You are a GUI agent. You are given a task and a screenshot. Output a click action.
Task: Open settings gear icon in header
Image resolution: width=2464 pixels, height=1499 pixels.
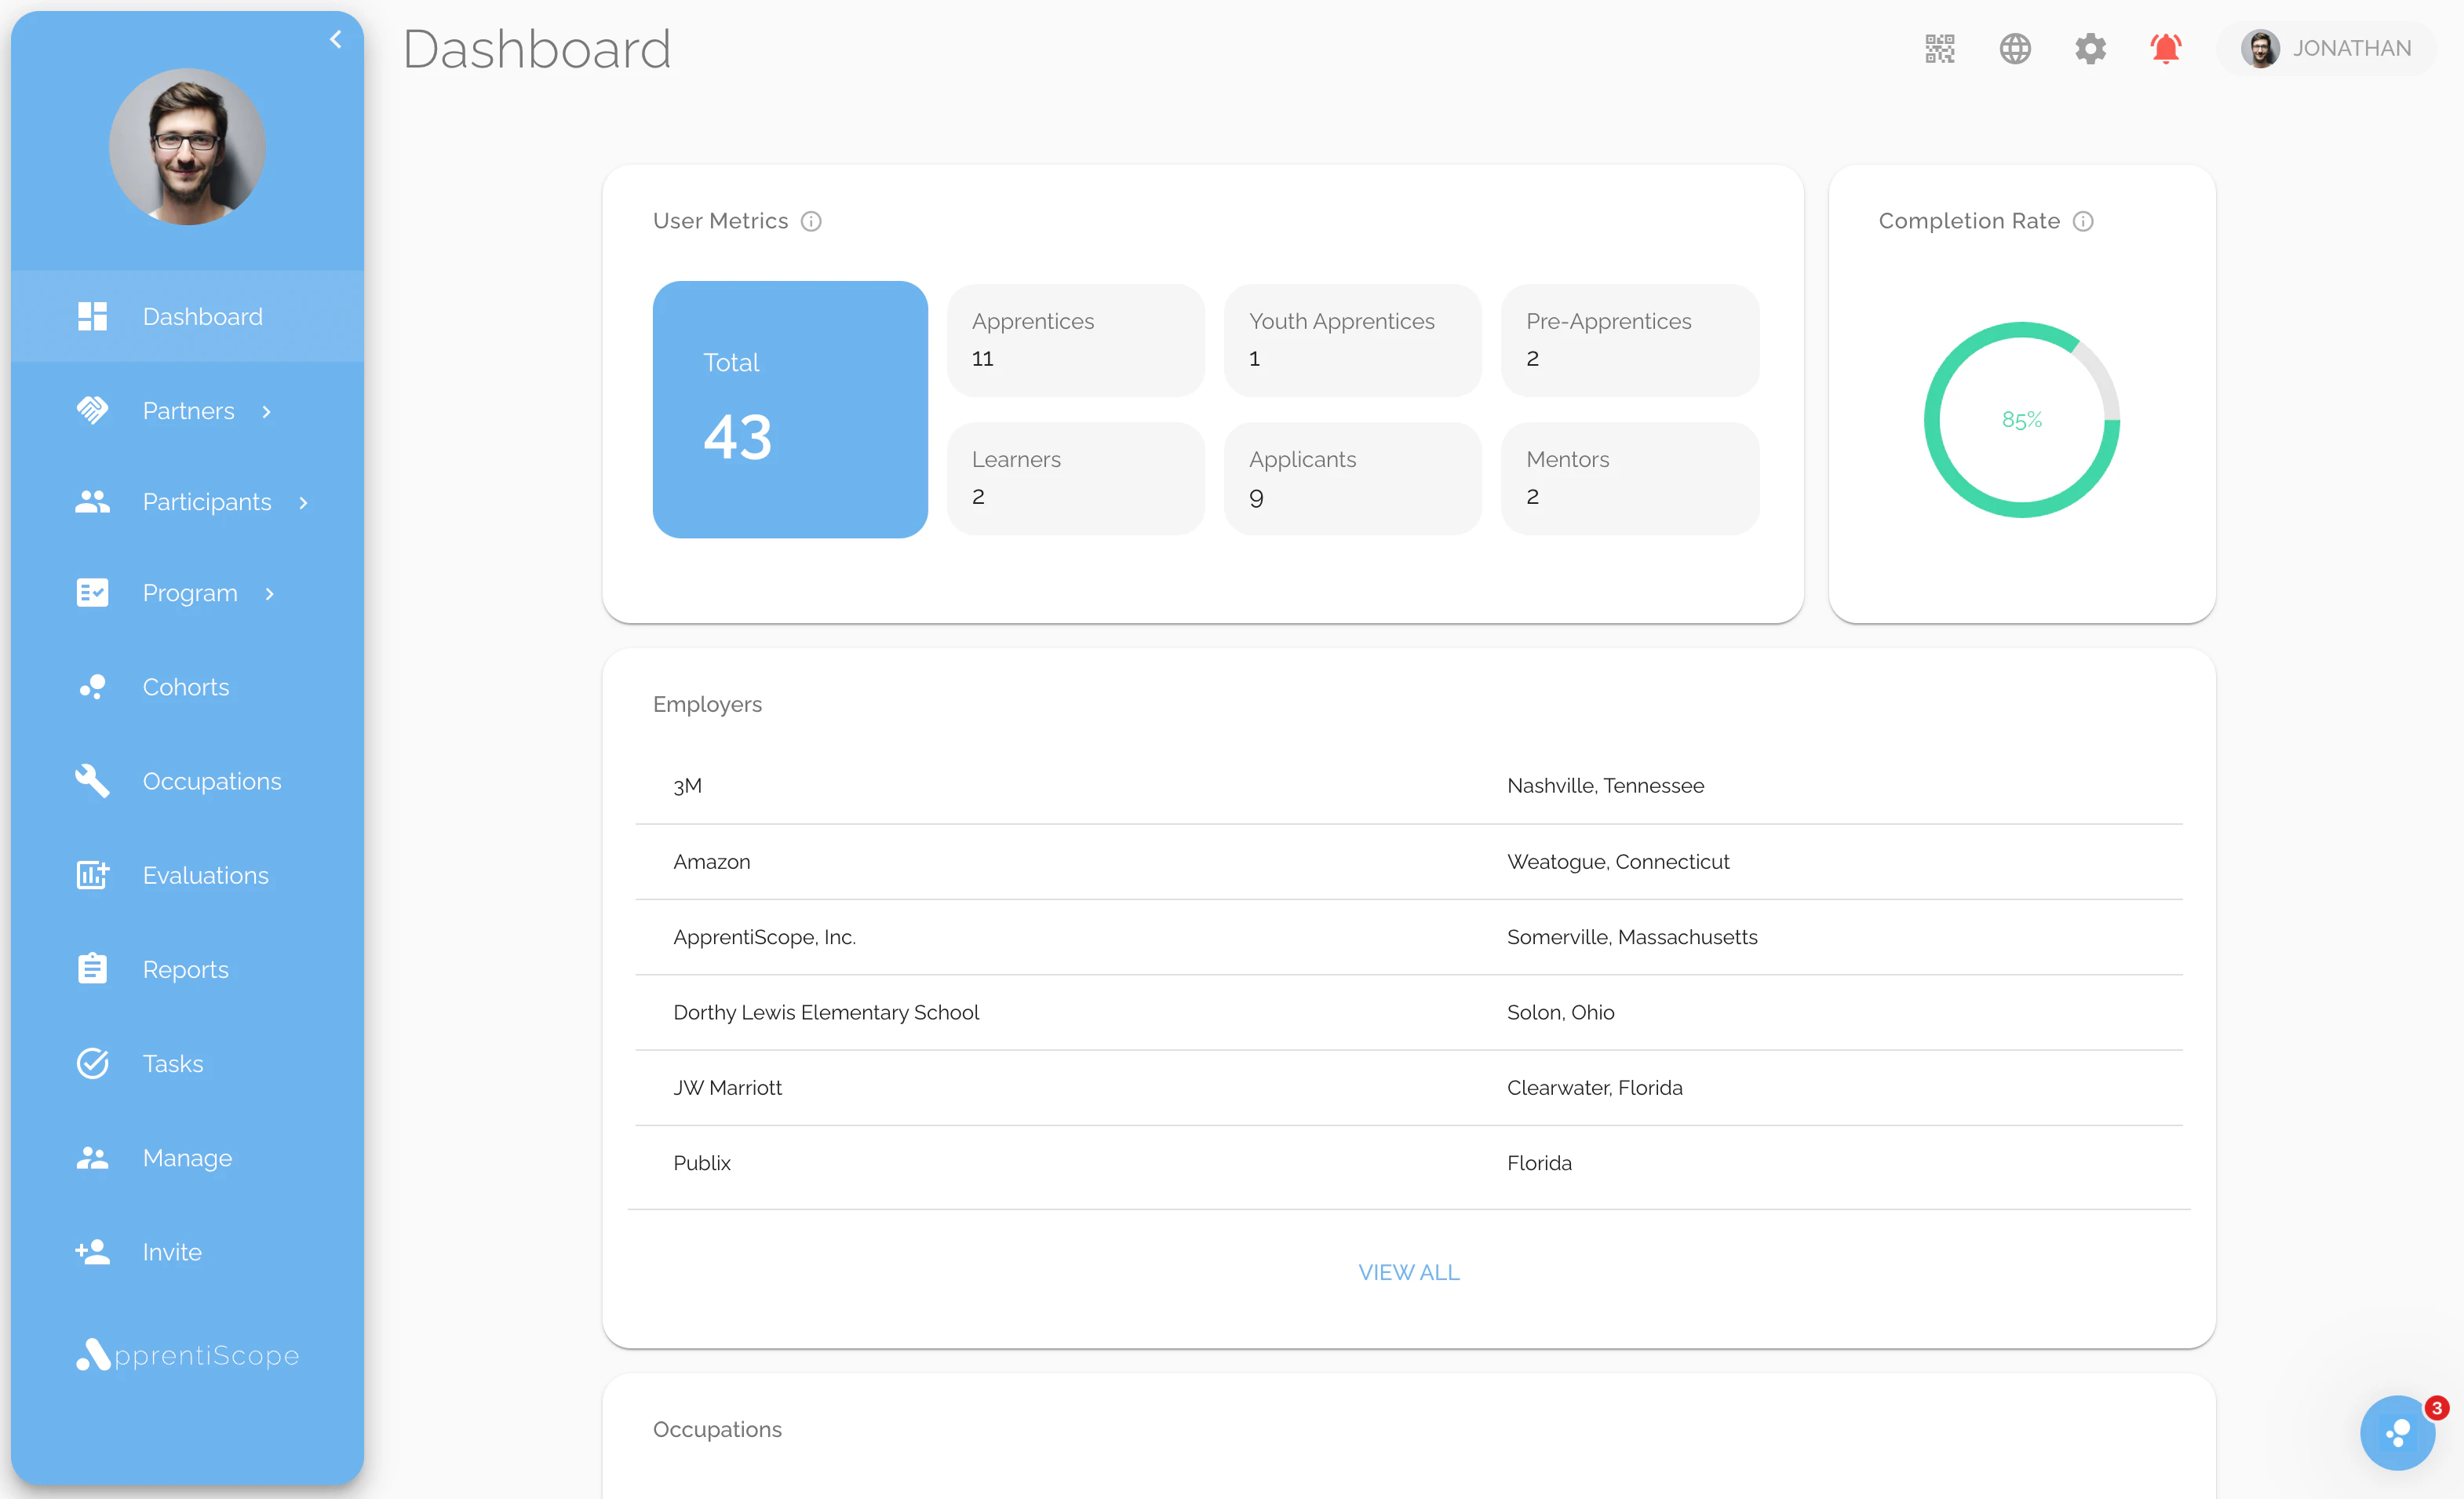[2090, 48]
